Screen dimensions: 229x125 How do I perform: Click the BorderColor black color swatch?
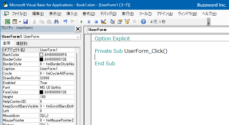click(x=41, y=59)
